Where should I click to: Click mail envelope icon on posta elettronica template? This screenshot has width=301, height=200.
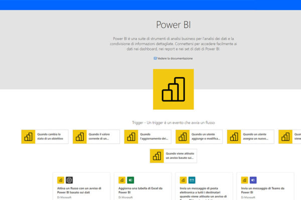pos(192,180)
